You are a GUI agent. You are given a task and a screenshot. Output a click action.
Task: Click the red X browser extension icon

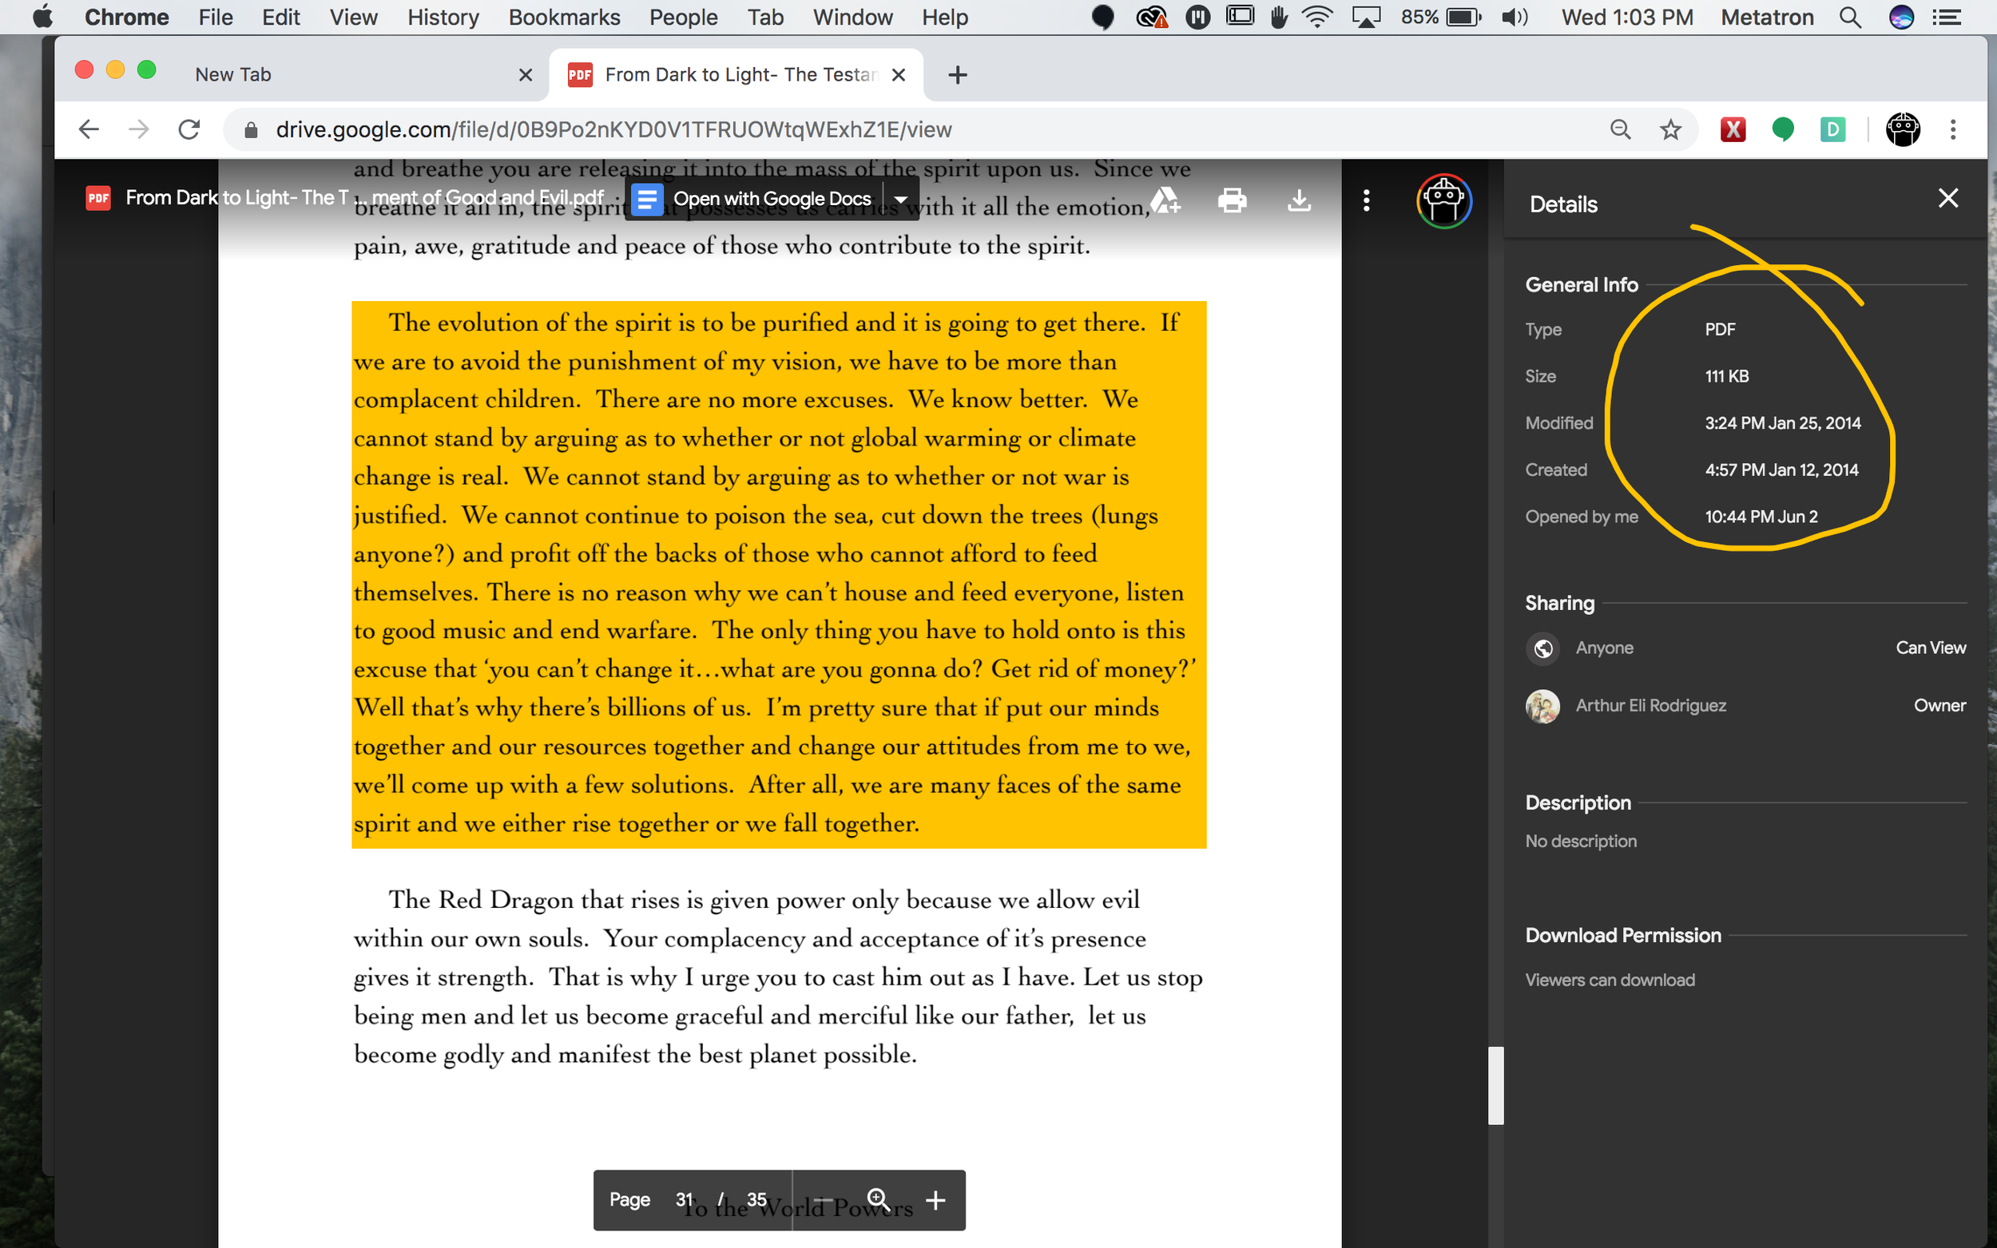[1732, 129]
